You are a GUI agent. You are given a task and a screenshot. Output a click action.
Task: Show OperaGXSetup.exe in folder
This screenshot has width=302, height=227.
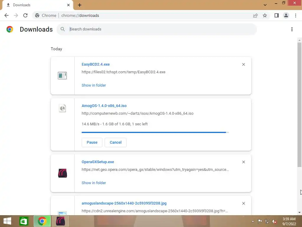click(x=94, y=183)
